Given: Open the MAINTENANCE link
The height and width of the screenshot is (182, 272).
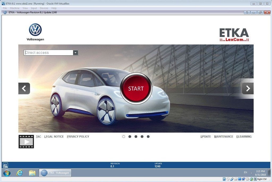Looking at the screenshot, I should coord(224,137).
